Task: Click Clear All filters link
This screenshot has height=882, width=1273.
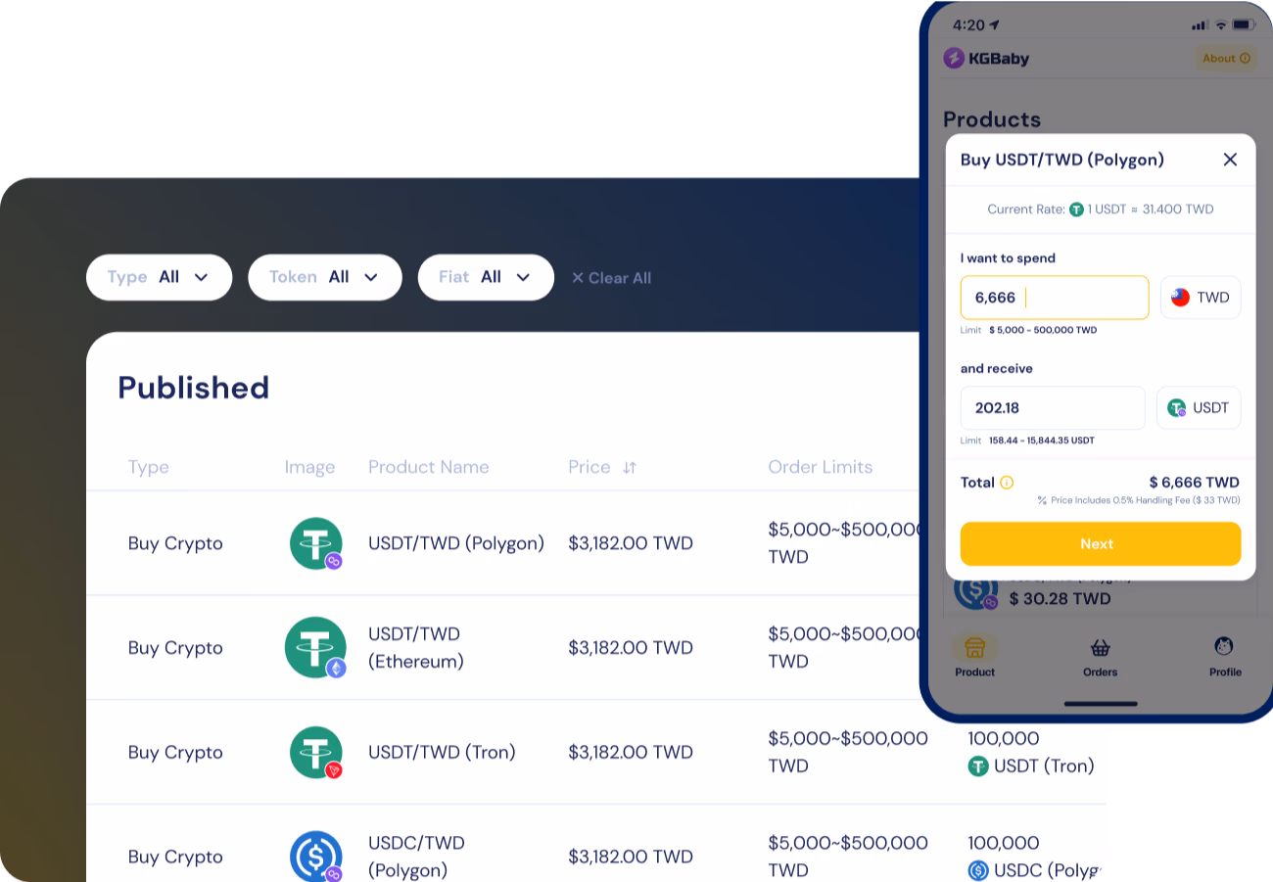Action: (611, 278)
